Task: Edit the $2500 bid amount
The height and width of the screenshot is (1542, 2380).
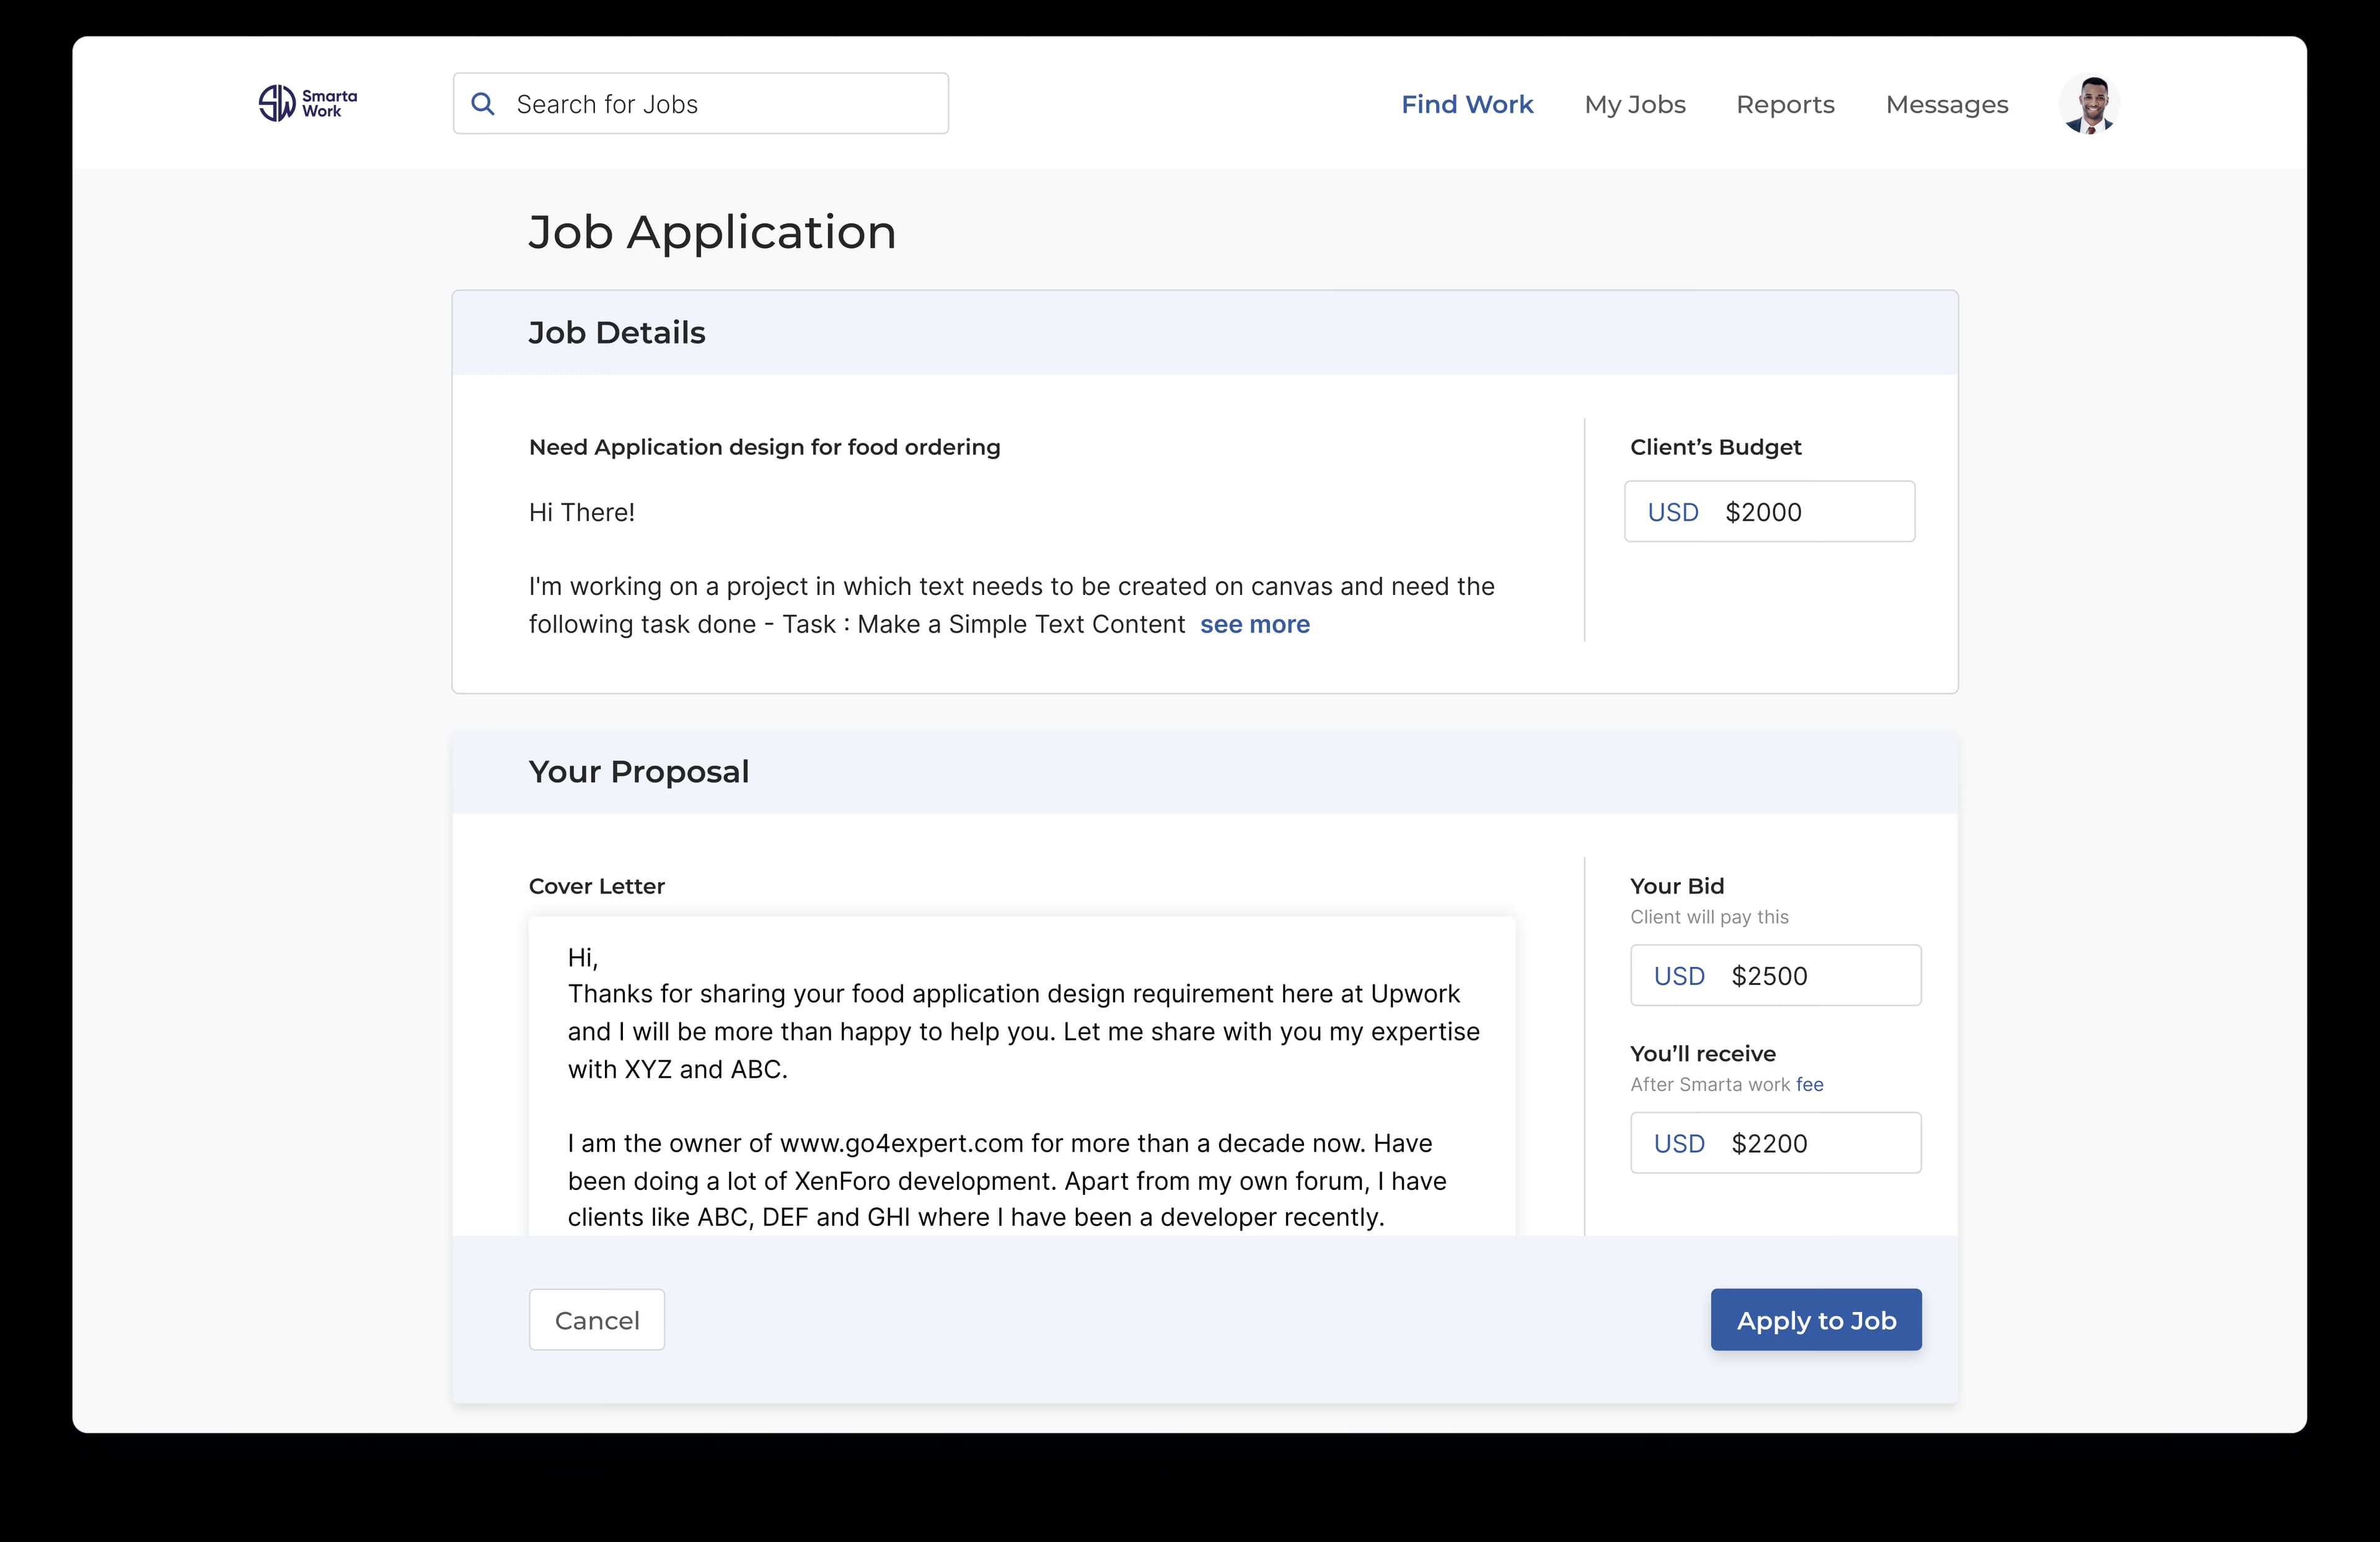Action: tap(1770, 975)
